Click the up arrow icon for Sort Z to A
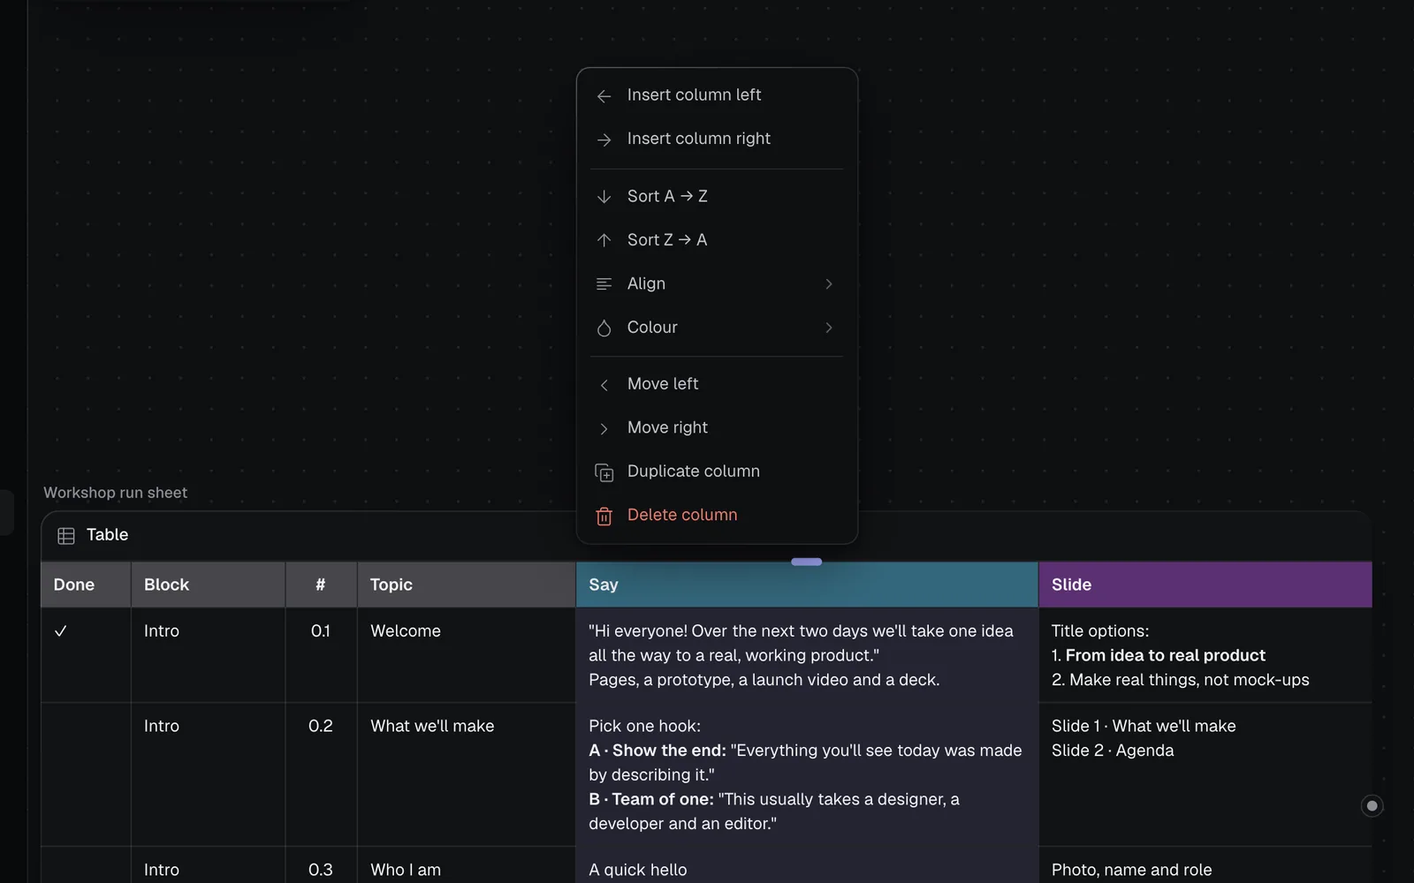Screen dimensions: 1414x883 [604, 240]
